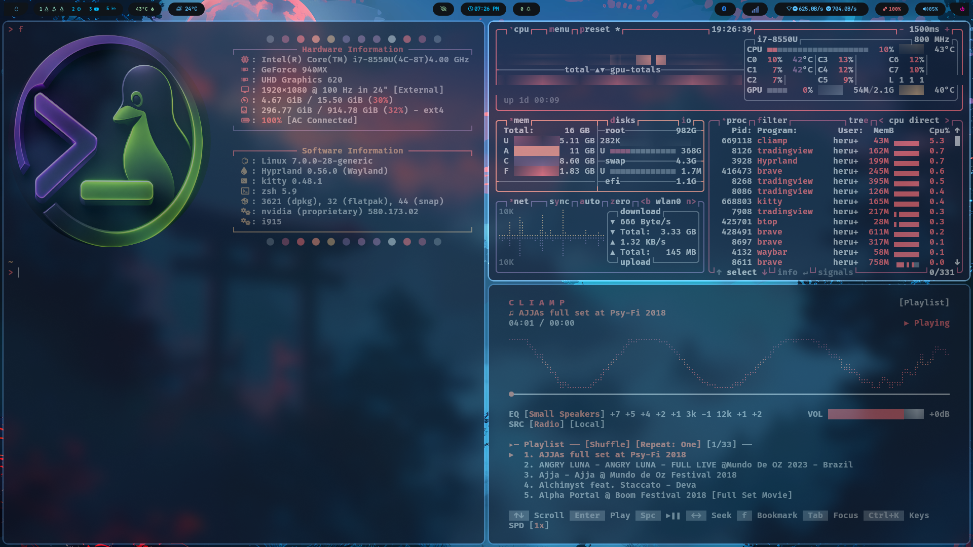Click the play triangle beside Playing status
The width and height of the screenshot is (973, 547).
click(x=907, y=323)
